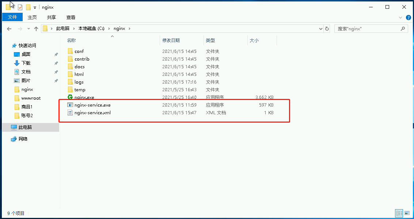Switch to the 主页 ribbon tab

[32, 17]
